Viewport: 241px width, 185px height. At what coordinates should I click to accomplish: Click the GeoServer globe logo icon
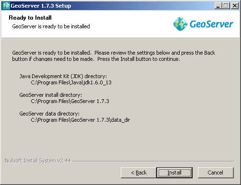(x=180, y=24)
